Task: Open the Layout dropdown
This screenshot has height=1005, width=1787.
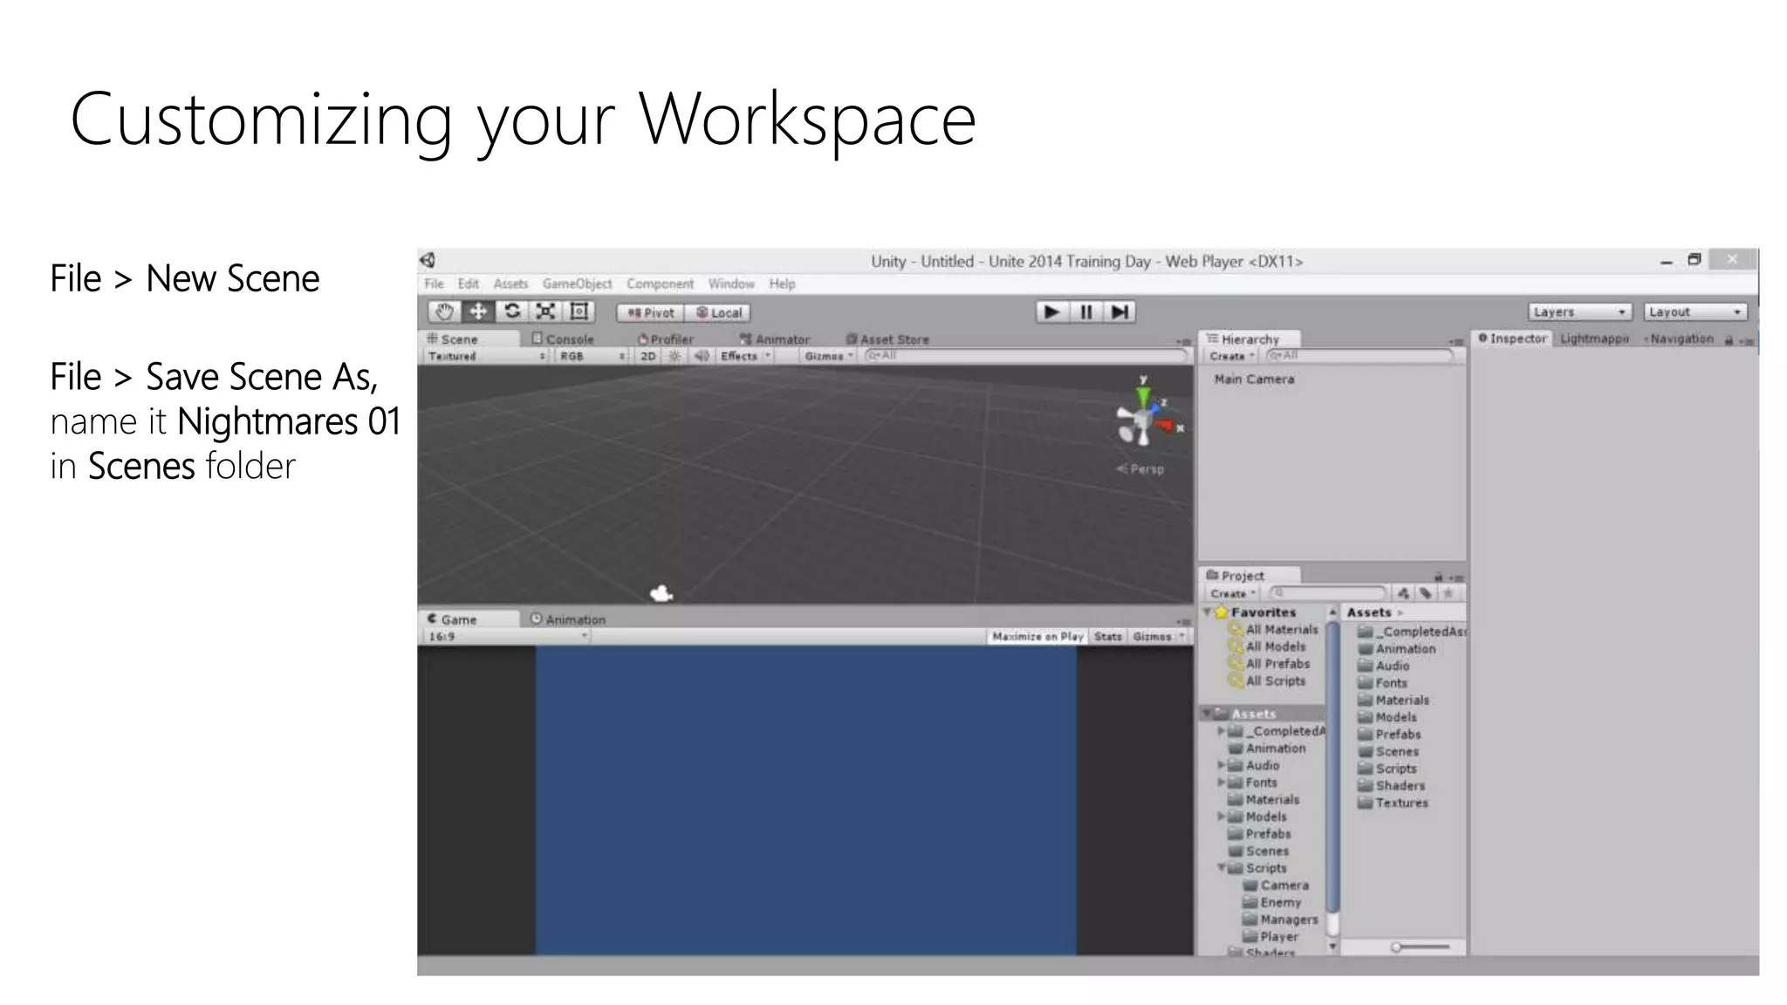Action: click(x=1695, y=311)
